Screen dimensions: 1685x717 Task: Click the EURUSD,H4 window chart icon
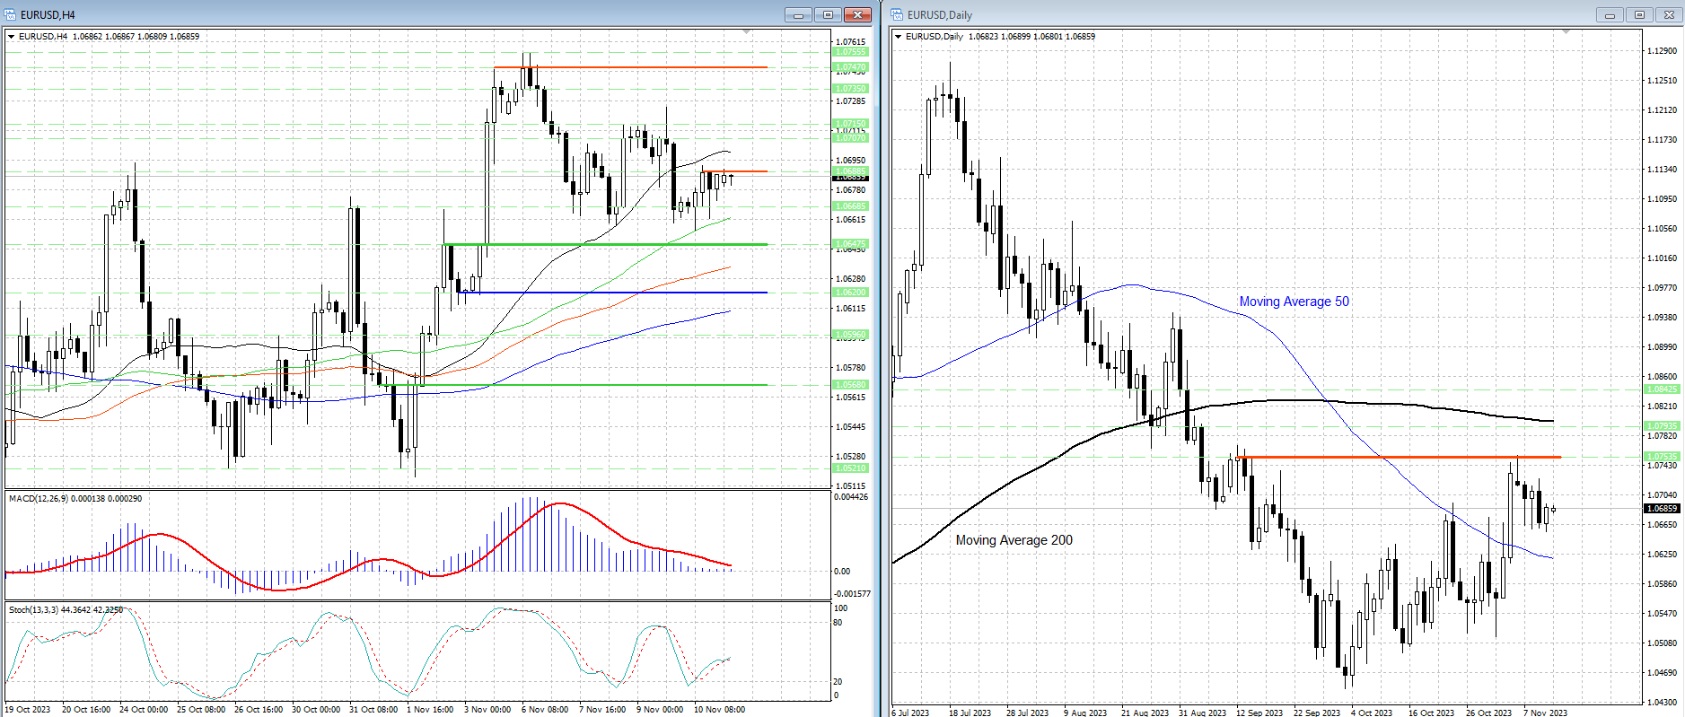(x=10, y=14)
